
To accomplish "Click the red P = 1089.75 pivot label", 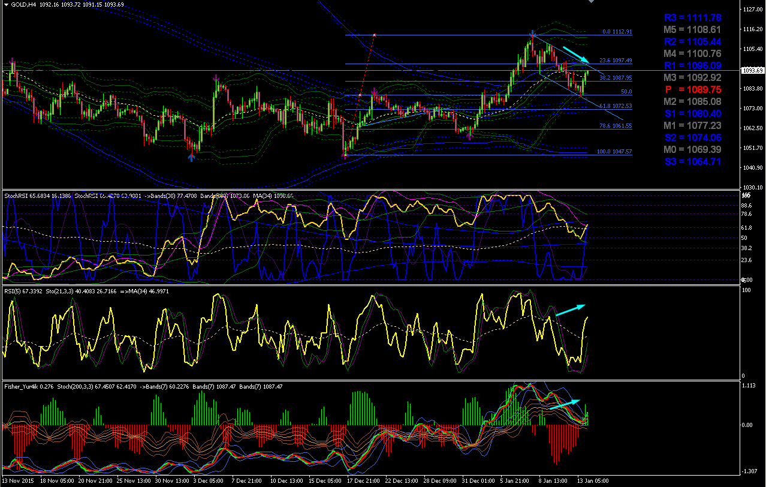I will [693, 89].
